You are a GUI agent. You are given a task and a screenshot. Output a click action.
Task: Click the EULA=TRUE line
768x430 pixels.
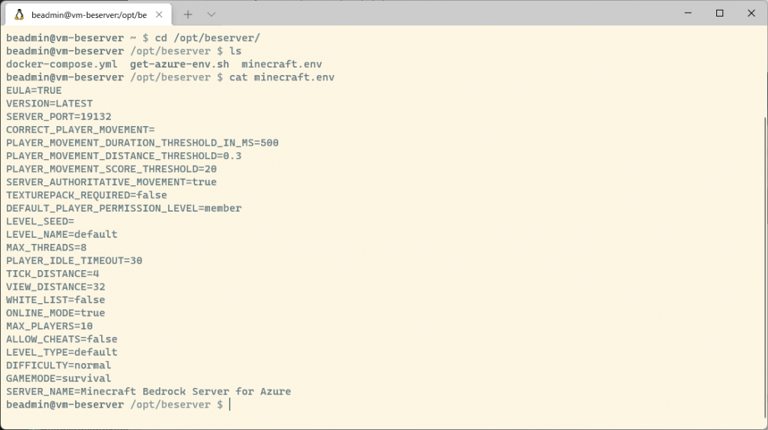pyautogui.click(x=34, y=91)
